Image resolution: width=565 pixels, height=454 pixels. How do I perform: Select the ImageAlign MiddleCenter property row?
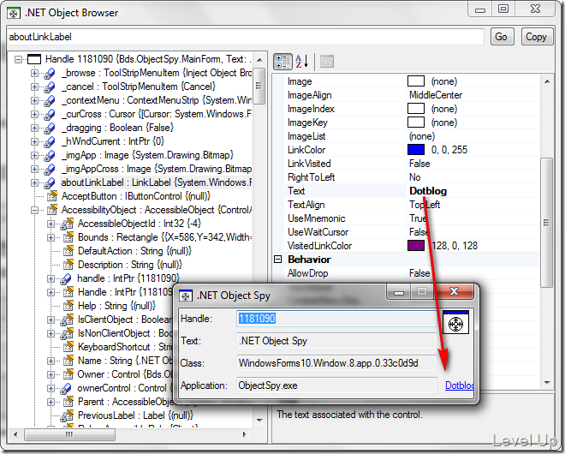tap(413, 95)
